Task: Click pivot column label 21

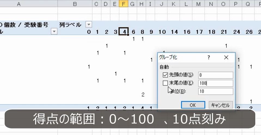Action: pyautogui.click(x=224, y=32)
